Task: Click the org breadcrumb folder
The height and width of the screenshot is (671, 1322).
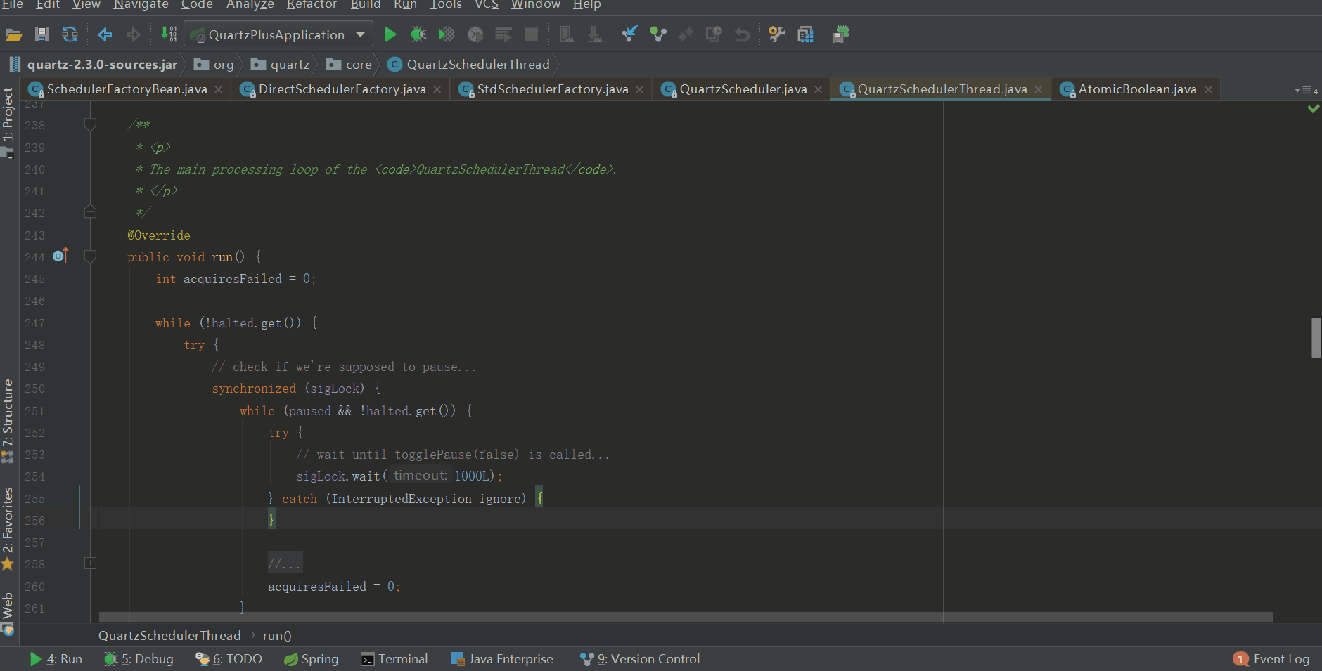Action: coord(214,65)
